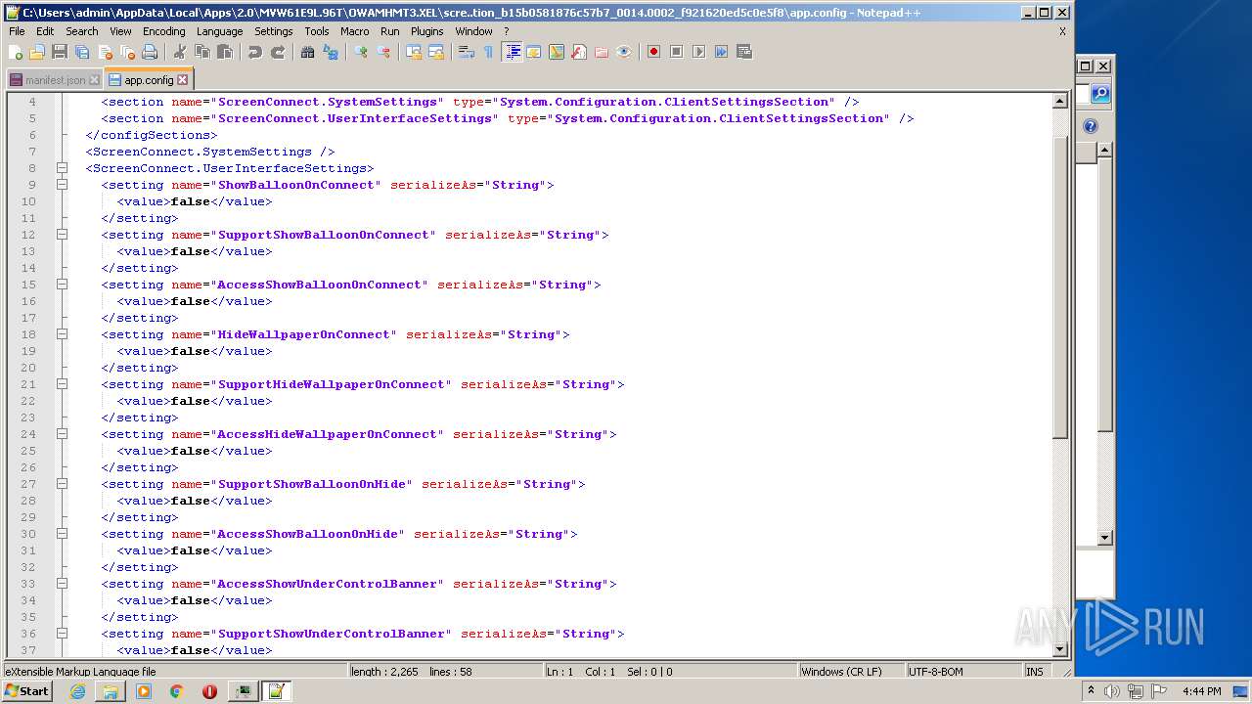The image size is (1252, 704).
Task: Start macro recording with red circle
Action: [x=653, y=52]
